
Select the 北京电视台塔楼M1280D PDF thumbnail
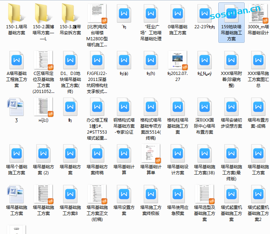(x=97, y=13)
